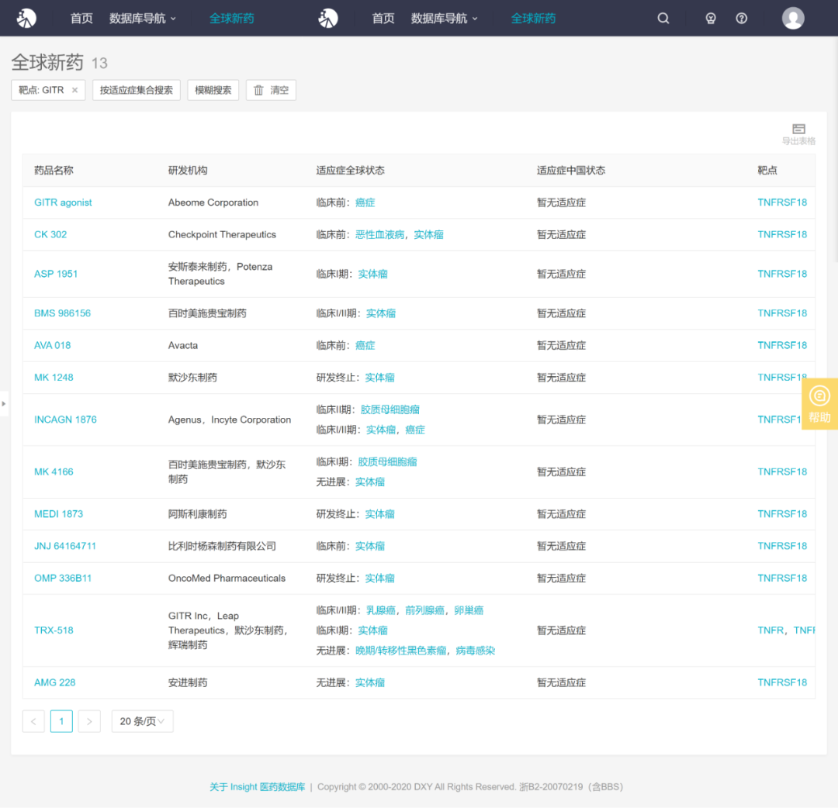Click the trash clear filters button
The width and height of the screenshot is (838, 808).
[x=271, y=90]
